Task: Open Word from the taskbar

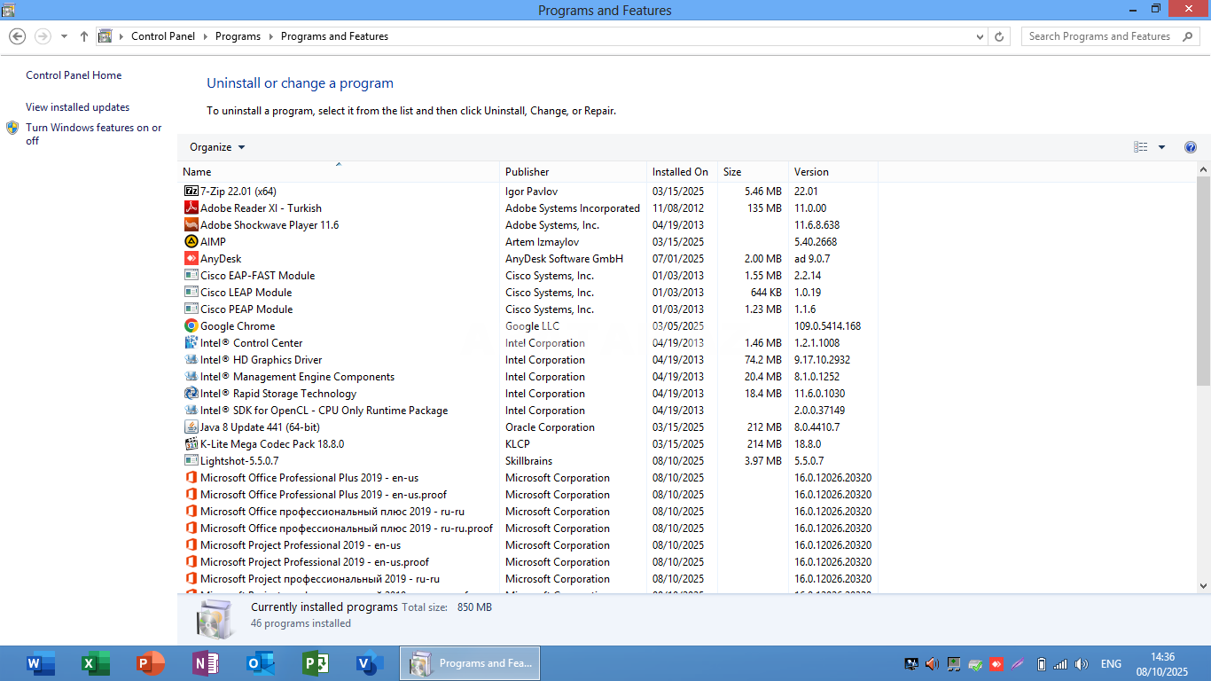Action: (41, 663)
